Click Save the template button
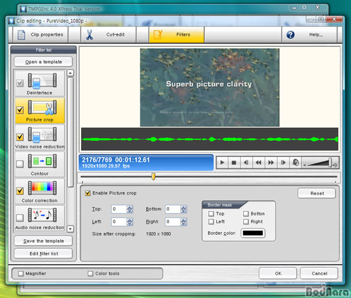The image size is (351, 298). [x=43, y=241]
